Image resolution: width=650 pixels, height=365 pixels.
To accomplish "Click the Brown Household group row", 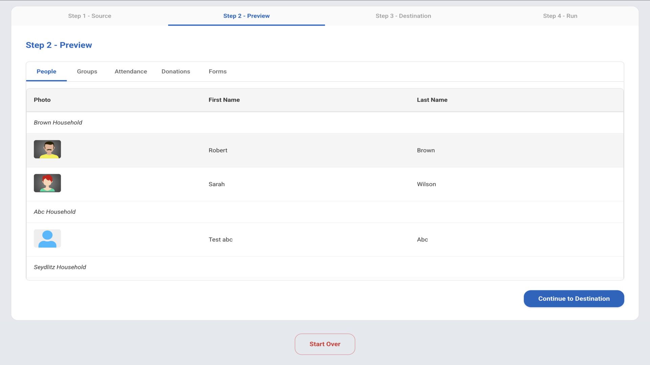I will tap(58, 122).
